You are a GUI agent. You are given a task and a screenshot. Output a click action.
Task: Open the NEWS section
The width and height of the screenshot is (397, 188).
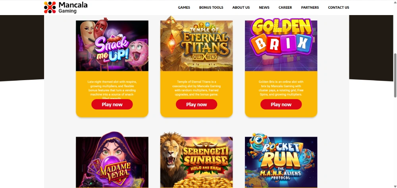264,8
